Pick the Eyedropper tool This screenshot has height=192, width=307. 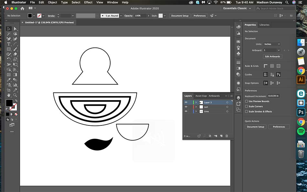click(x=9, y=80)
